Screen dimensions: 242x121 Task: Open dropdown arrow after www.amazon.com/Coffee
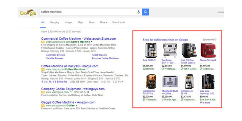point(76,105)
